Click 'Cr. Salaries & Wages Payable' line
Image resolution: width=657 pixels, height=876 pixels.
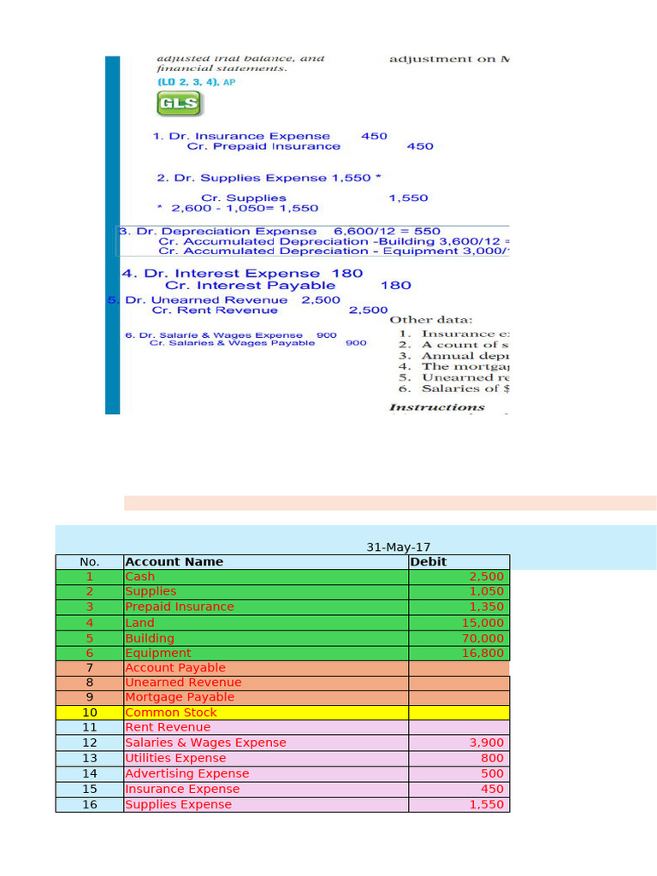(257, 343)
